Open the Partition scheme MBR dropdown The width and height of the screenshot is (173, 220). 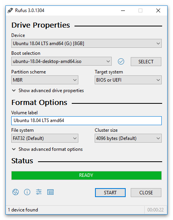coord(45,80)
